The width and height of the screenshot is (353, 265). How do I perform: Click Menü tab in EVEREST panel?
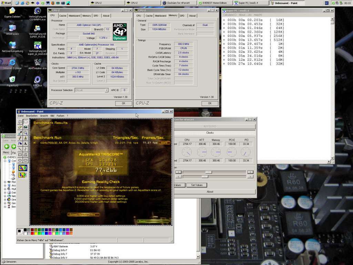click(6, 153)
